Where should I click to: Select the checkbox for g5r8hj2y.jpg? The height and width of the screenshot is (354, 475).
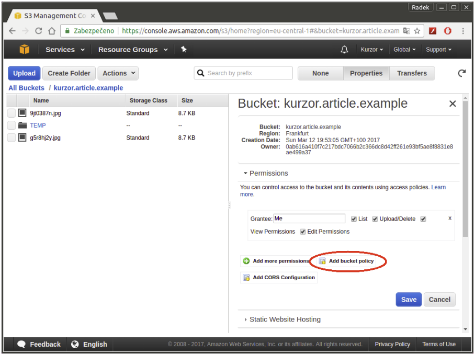tap(12, 138)
